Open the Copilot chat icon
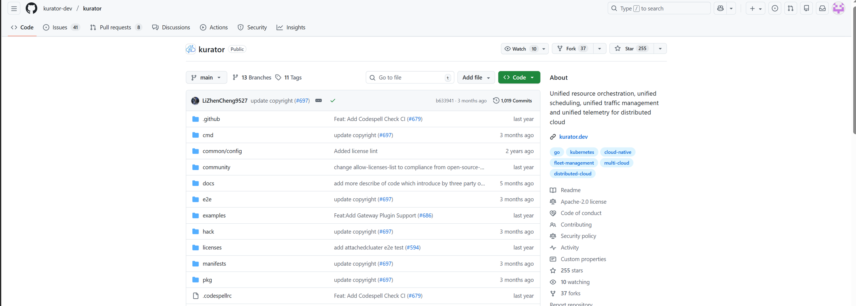The image size is (856, 306). tap(721, 8)
